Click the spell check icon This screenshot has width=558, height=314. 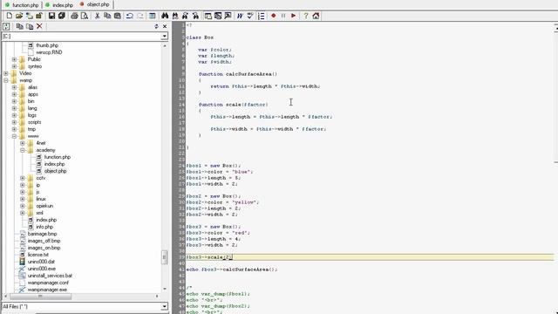click(250, 16)
